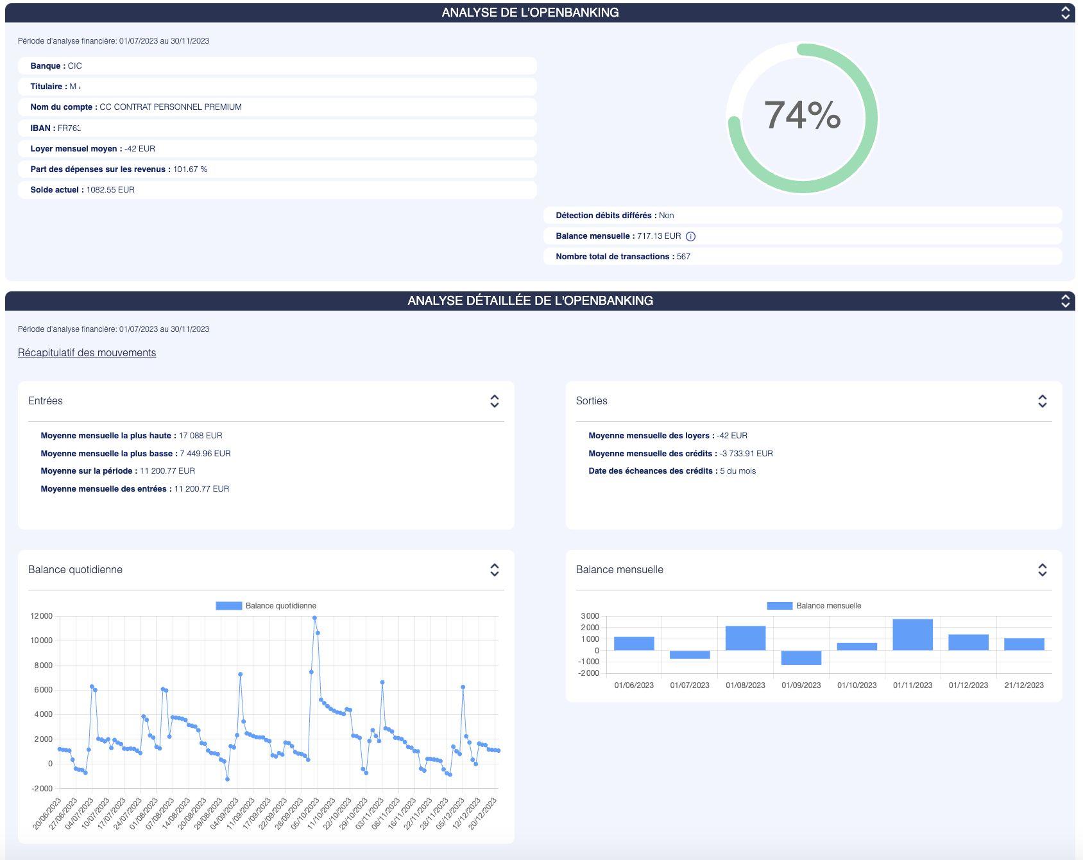
Task: Click the 01/11/2023 monthly balance bar
Action: click(913, 635)
